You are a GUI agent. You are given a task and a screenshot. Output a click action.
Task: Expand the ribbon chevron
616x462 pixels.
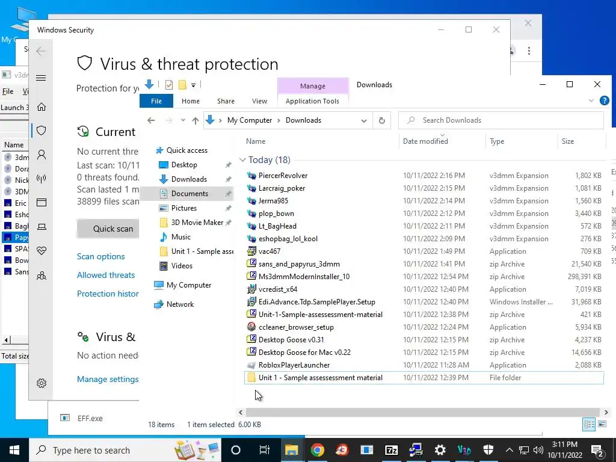[591, 100]
